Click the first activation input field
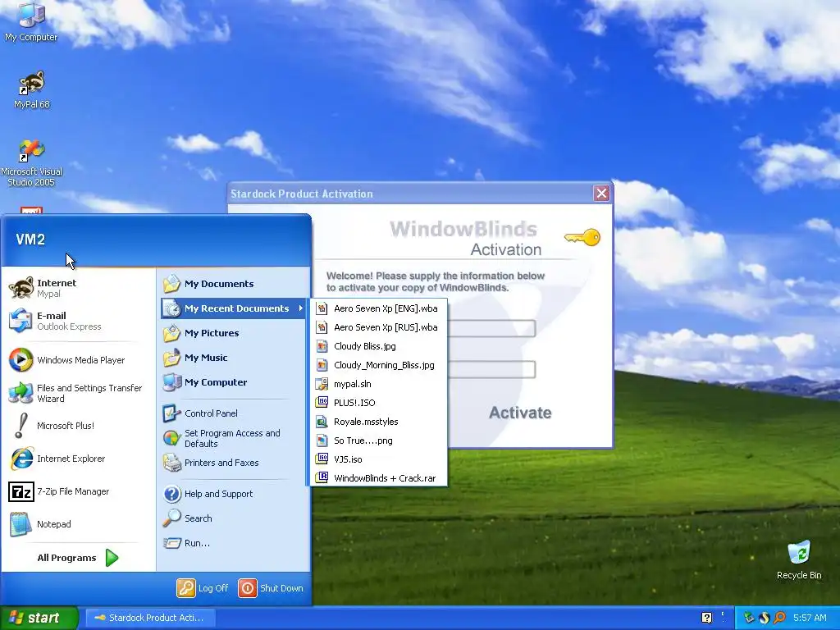This screenshot has height=630, width=840. [x=491, y=328]
